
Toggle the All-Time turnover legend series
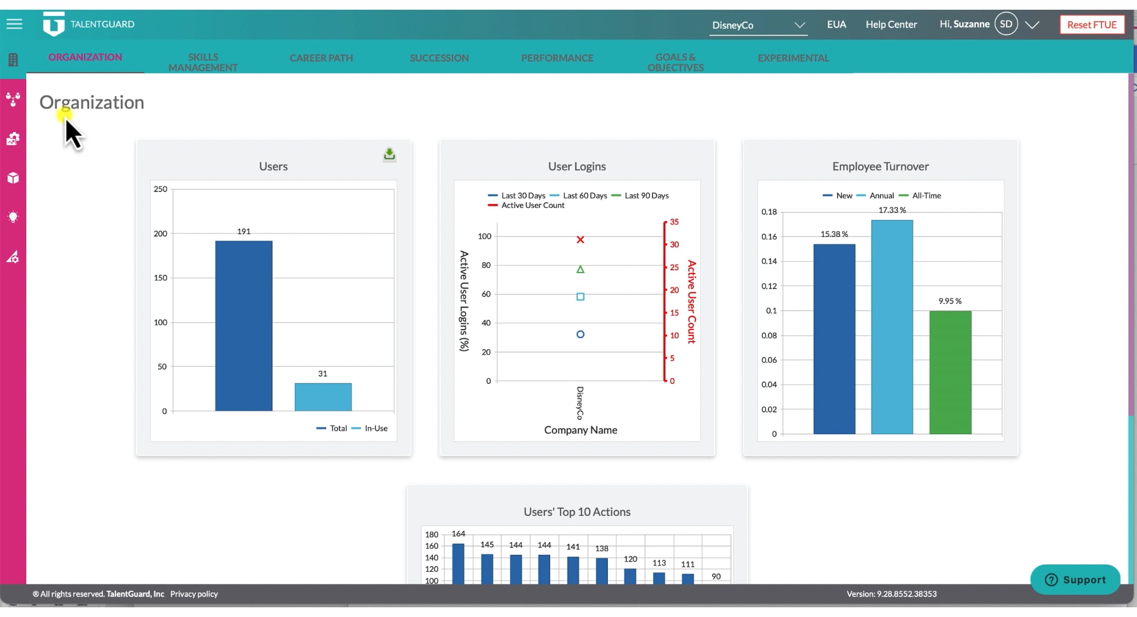click(x=920, y=195)
